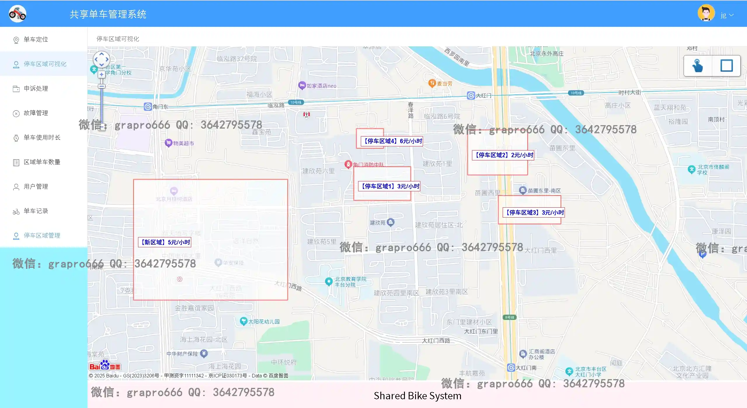Click the map zoom in plus button
Viewport: 747px width, 408px height.
[x=101, y=74]
